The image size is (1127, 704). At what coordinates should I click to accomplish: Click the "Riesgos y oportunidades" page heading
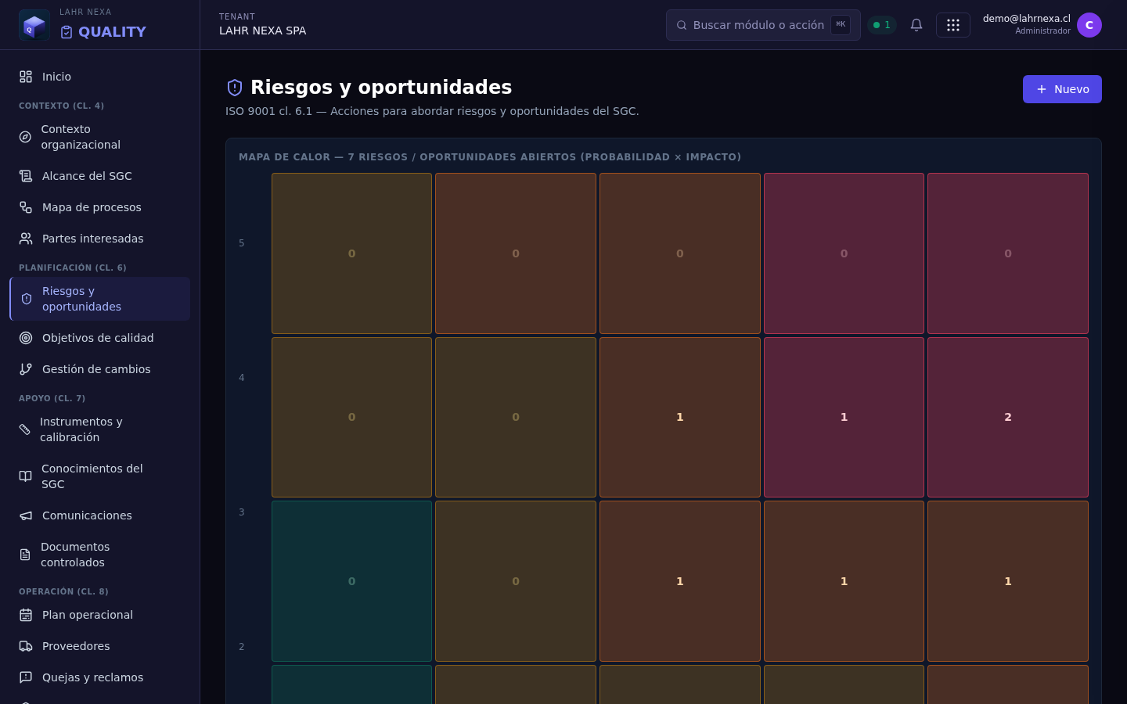(x=381, y=87)
